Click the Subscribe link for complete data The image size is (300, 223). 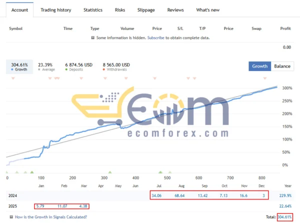156,38
